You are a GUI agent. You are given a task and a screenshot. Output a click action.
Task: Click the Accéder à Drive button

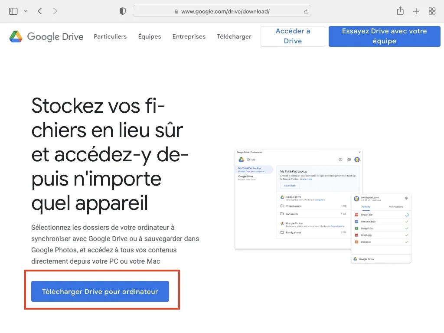(x=293, y=36)
